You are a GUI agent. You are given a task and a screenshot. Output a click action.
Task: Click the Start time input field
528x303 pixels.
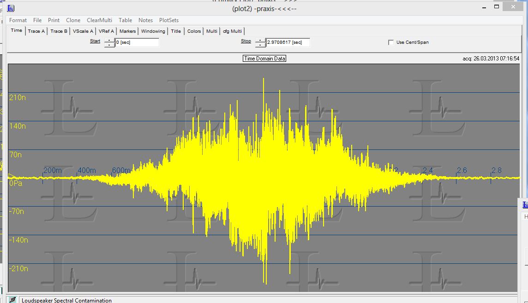(x=137, y=42)
